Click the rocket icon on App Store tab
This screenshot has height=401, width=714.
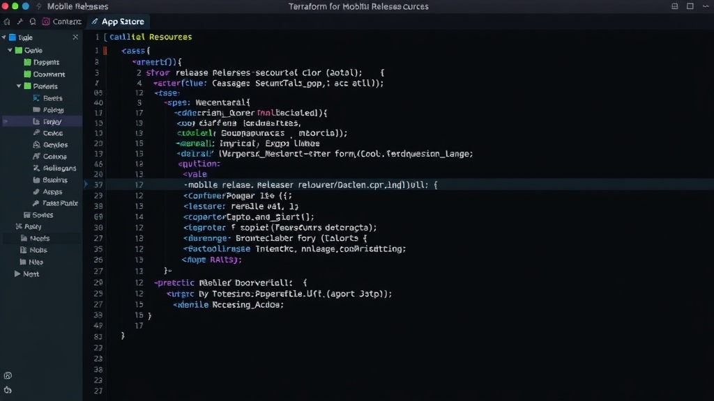pyautogui.click(x=95, y=22)
